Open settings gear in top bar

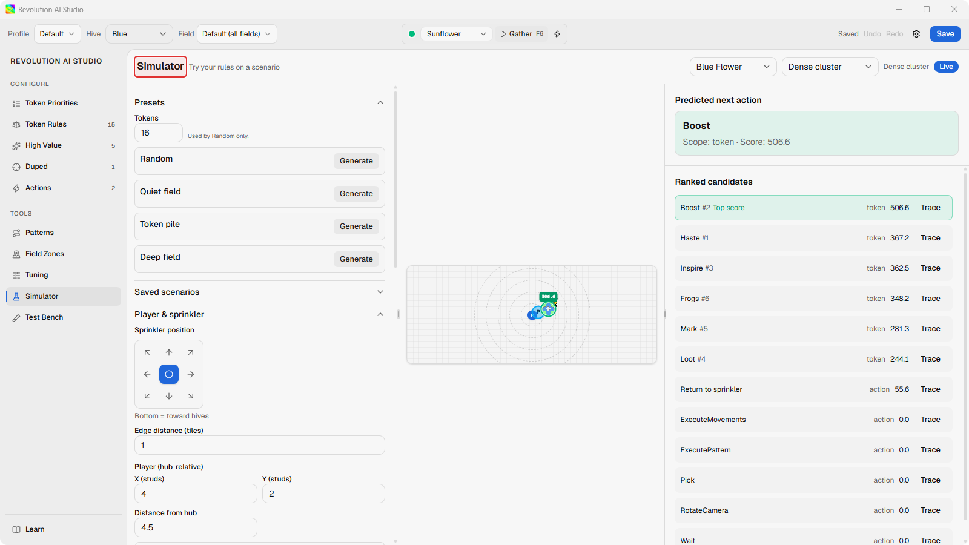coord(916,34)
